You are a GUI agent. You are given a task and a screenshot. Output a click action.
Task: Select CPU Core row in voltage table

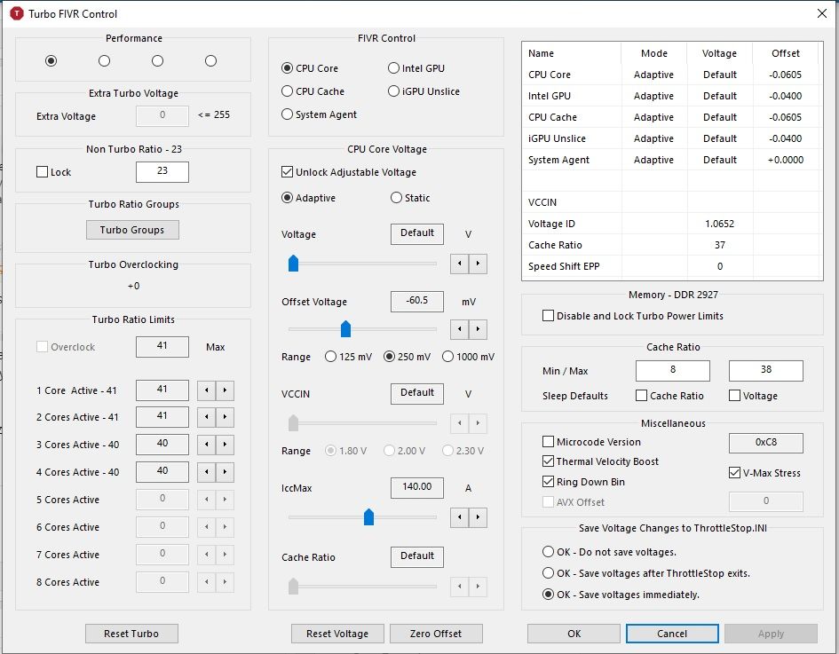672,75
